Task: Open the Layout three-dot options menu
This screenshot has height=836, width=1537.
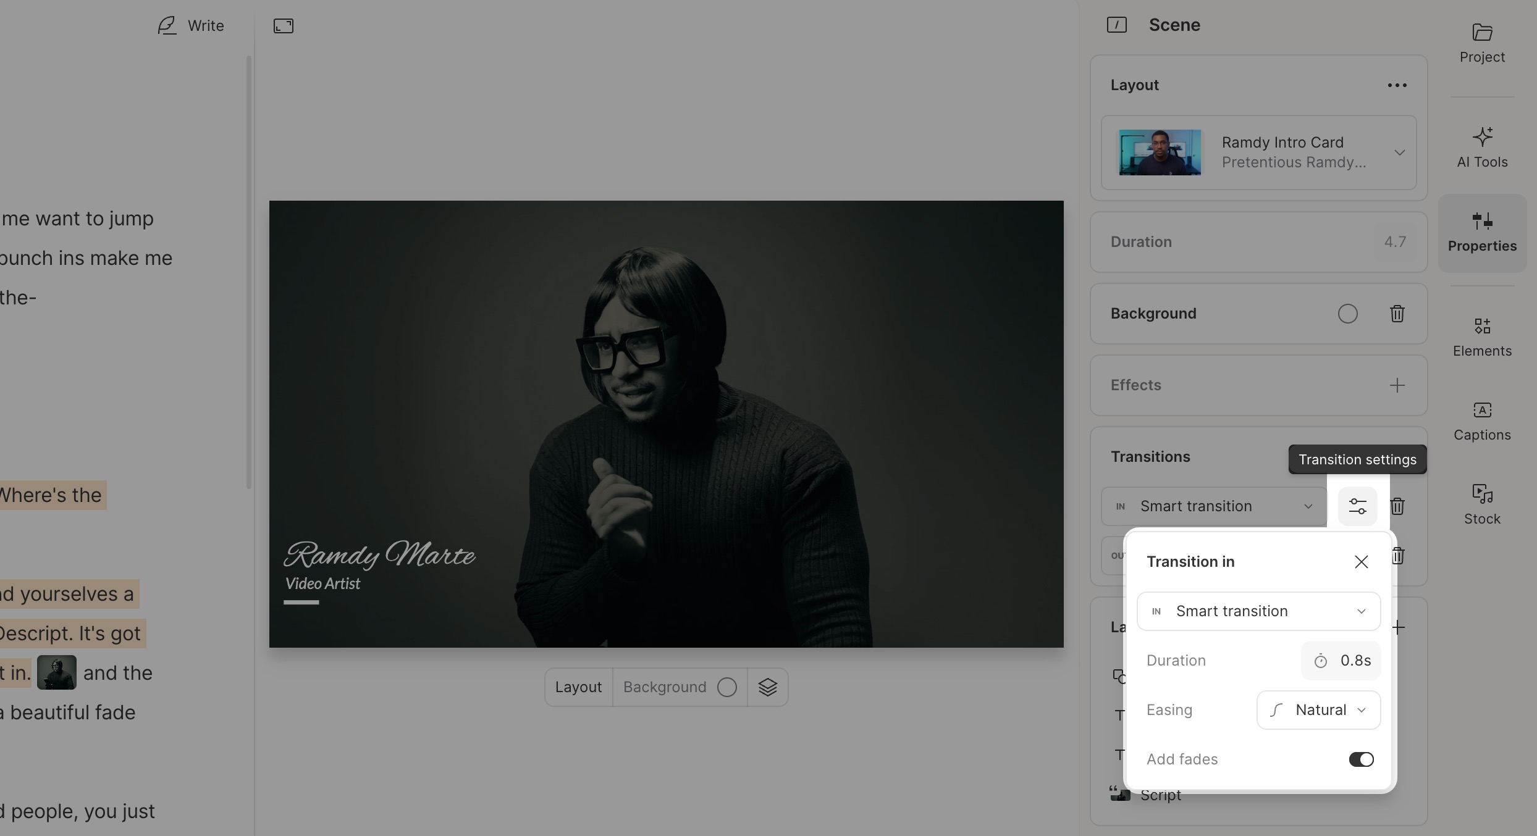Action: [x=1397, y=85]
